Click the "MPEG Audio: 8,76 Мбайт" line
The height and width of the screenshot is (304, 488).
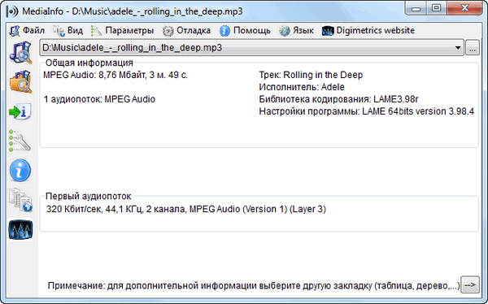point(115,75)
